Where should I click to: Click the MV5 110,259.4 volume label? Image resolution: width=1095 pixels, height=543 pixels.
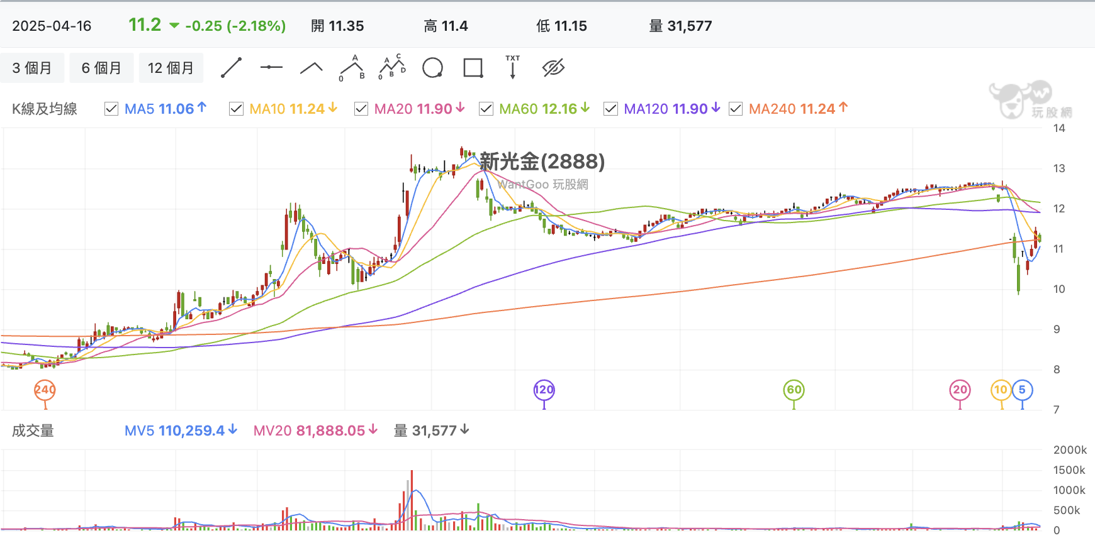181,431
